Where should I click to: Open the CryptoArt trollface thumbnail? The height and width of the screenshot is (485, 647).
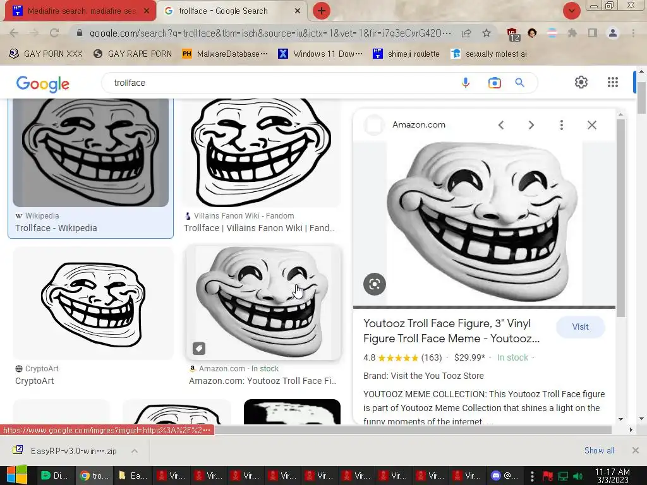pos(94,303)
